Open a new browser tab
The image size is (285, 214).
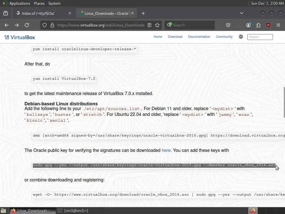click(x=143, y=13)
